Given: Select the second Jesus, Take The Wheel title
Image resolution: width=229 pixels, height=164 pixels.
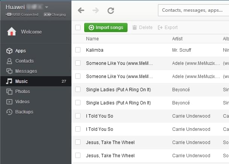Looking at the screenshot, I should coord(110,155).
